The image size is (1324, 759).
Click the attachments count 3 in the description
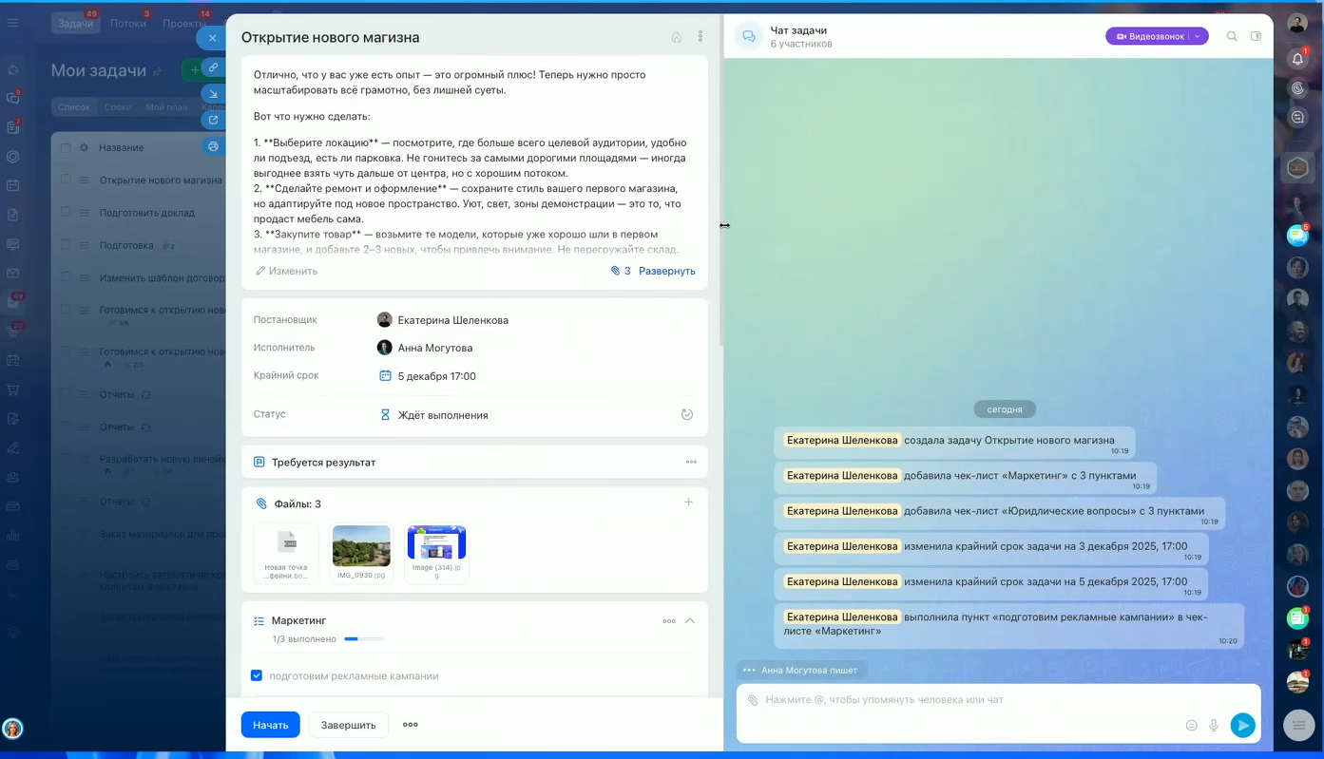(621, 271)
